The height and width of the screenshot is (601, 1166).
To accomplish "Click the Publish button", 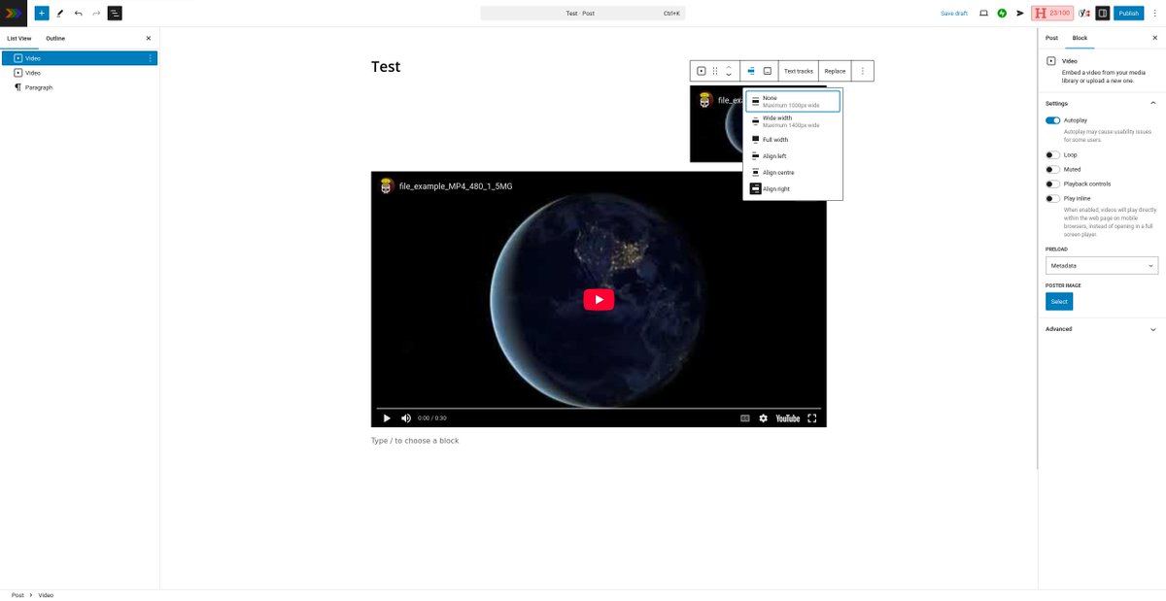I will pyautogui.click(x=1128, y=13).
